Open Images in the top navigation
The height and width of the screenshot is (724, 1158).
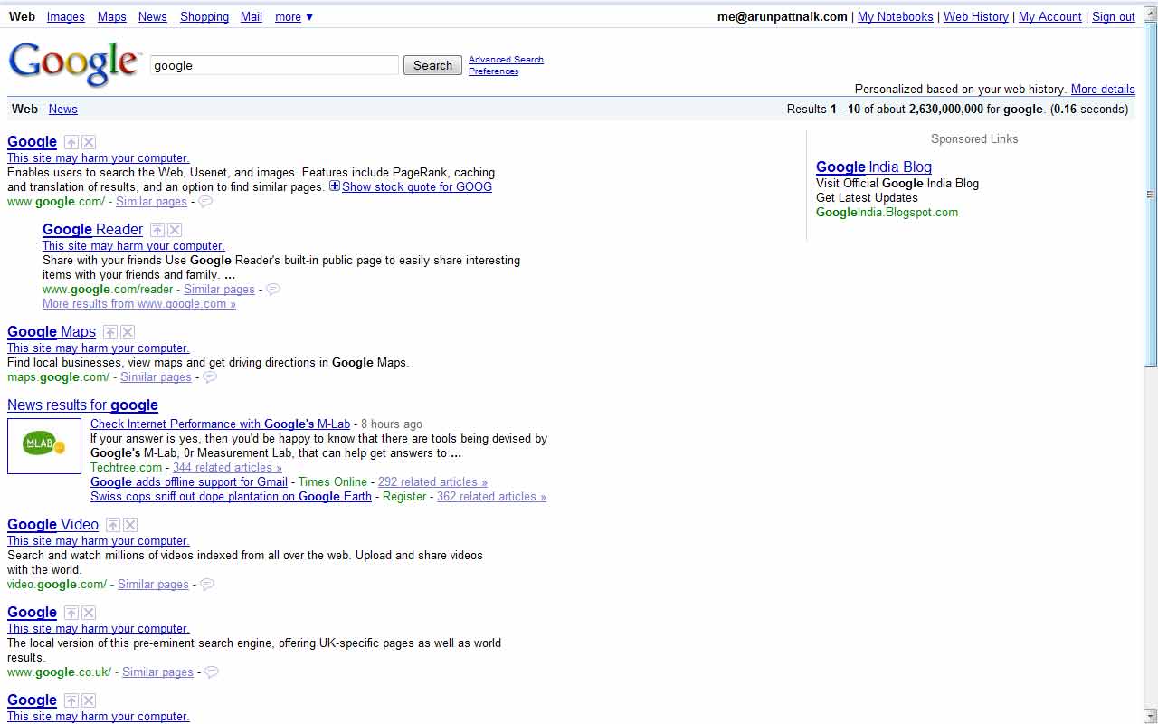click(66, 17)
